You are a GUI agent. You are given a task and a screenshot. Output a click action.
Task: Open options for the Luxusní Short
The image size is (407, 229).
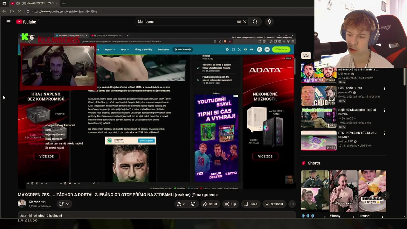382,217
